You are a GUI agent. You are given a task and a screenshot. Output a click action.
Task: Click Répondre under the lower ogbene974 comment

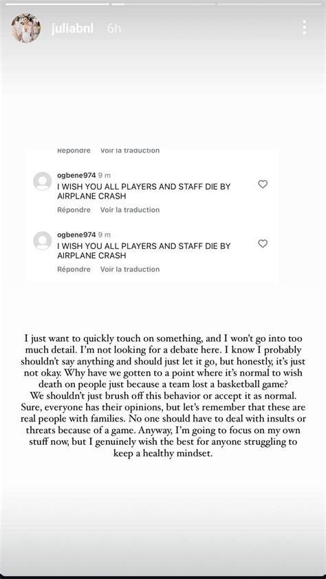tap(74, 269)
